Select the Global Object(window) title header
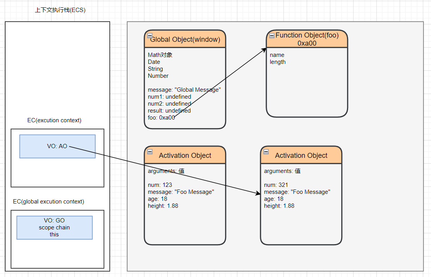Viewport: 431px width, 277px height. (x=185, y=39)
